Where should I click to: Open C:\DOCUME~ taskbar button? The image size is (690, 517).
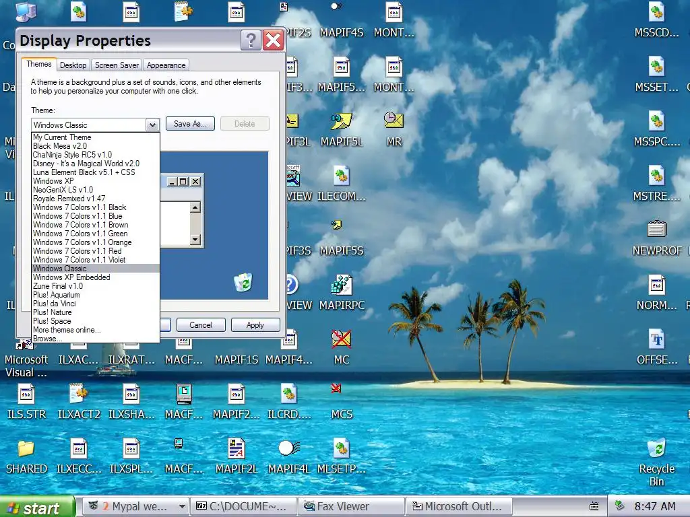[x=243, y=506]
